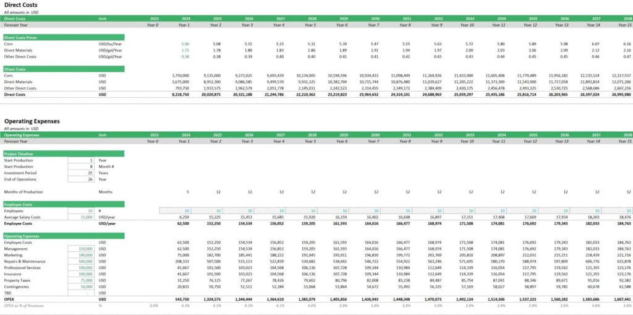
Task: Select the Professional Services 100,000 input
Action: (81, 268)
